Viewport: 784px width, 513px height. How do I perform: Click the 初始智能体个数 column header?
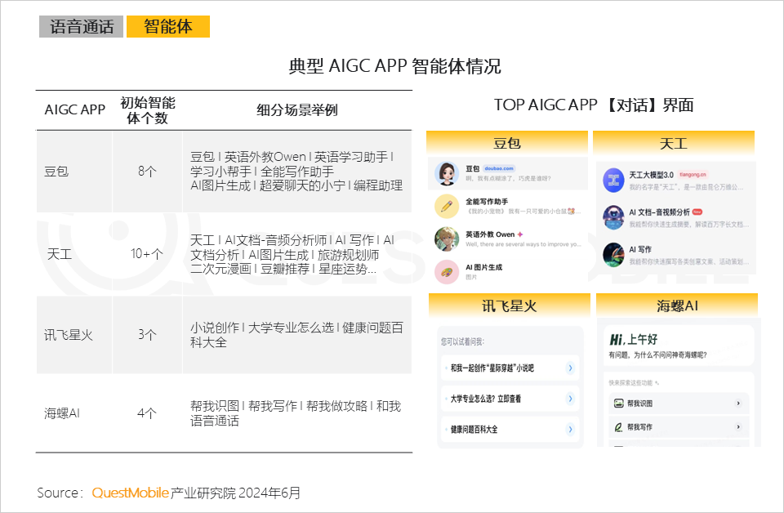coord(148,110)
